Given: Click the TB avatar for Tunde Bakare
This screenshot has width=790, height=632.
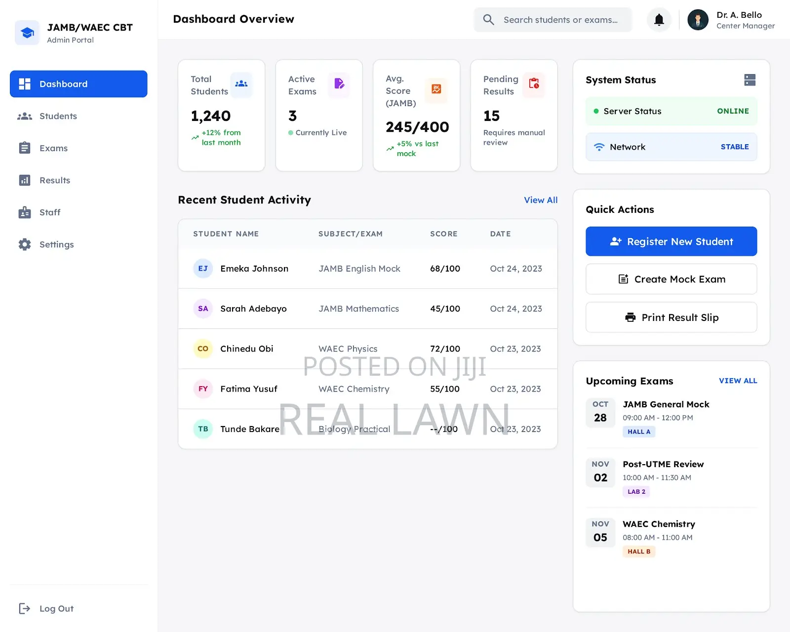Looking at the screenshot, I should click(x=203, y=429).
